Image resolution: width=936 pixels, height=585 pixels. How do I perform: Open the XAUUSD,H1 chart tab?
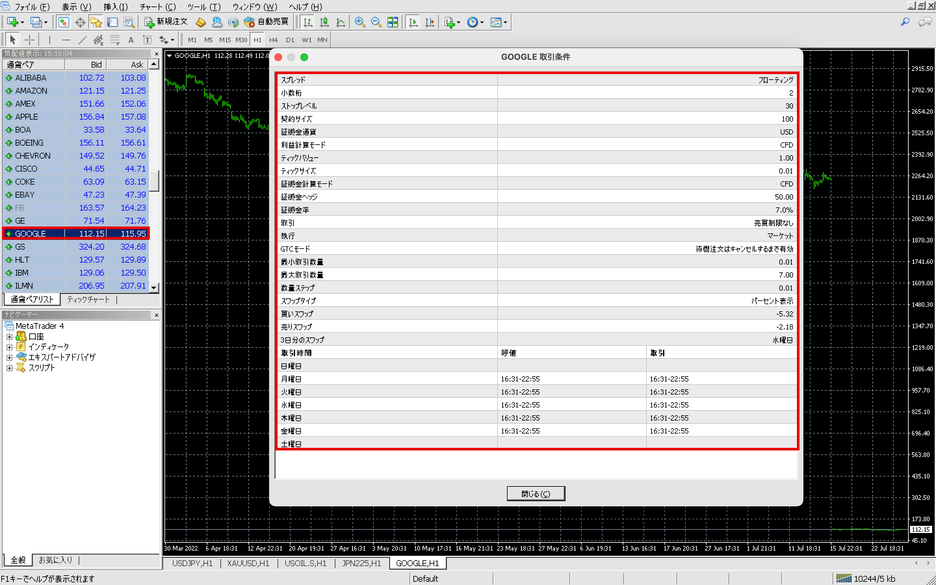pos(248,563)
